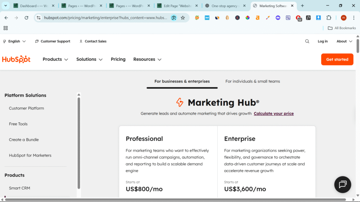Click the HubSpot logo
The width and height of the screenshot is (360, 202).
(16, 59)
